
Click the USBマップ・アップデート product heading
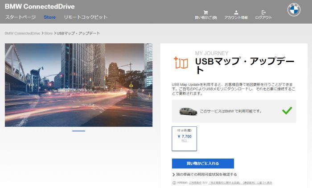point(245,65)
